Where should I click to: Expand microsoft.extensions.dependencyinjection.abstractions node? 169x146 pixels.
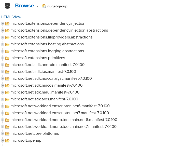pyautogui.click(x=3, y=30)
